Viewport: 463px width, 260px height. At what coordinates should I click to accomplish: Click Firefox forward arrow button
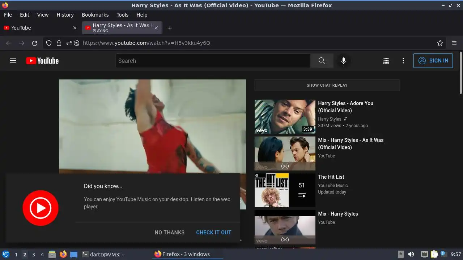point(22,43)
